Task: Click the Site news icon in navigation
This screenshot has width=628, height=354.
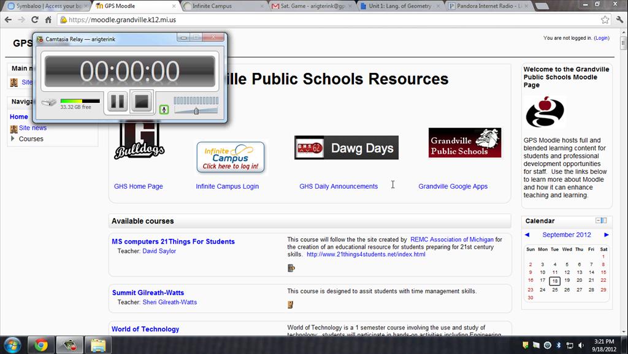Action: (13, 129)
